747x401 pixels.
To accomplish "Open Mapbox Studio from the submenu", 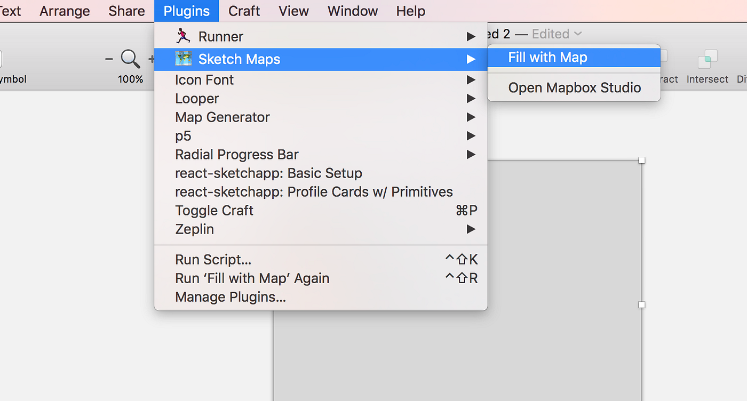I will (574, 87).
